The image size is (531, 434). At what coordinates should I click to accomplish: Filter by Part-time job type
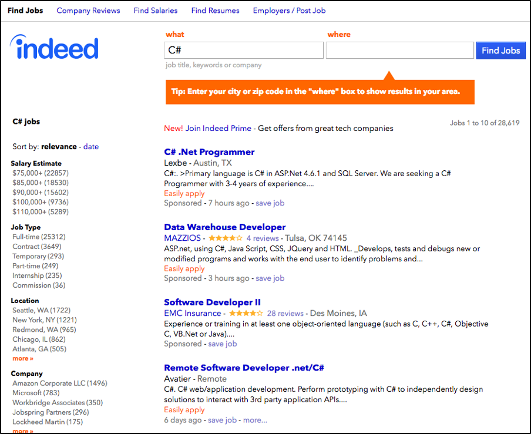[x=35, y=266]
